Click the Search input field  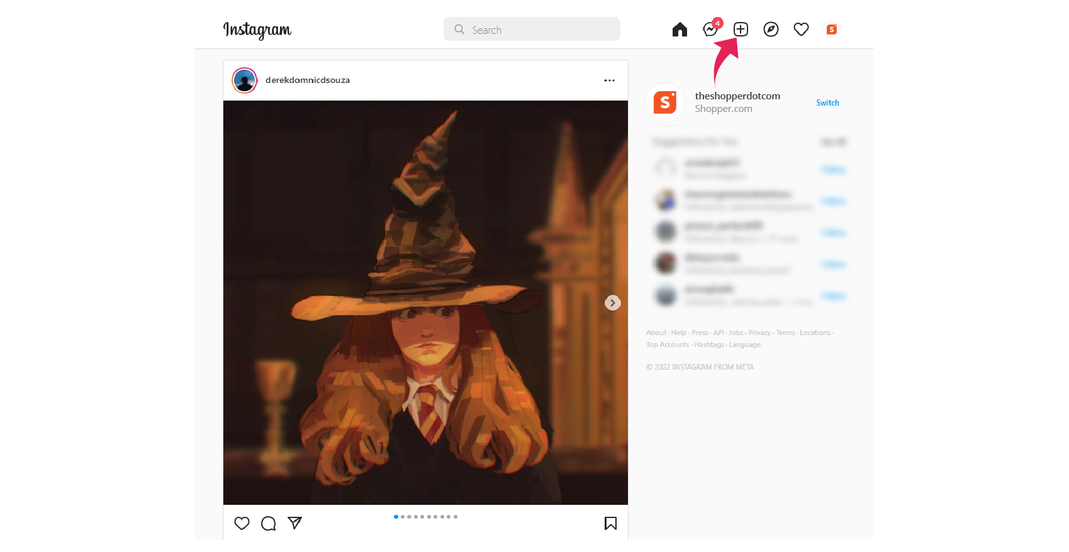[532, 29]
